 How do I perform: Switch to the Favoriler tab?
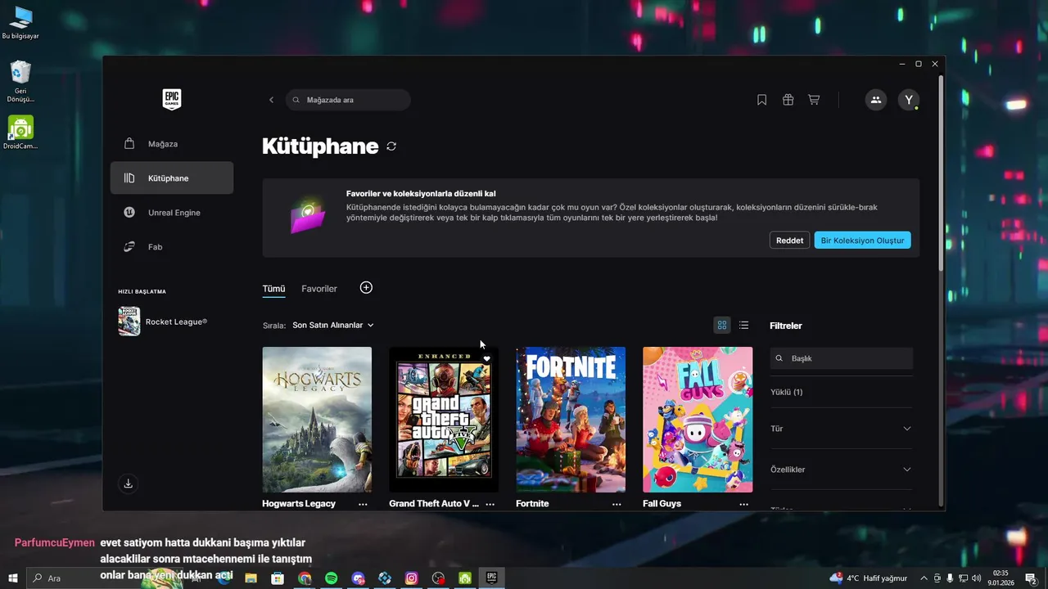pos(319,289)
